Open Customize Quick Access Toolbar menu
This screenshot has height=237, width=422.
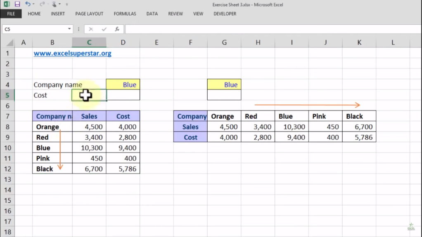point(67,4)
